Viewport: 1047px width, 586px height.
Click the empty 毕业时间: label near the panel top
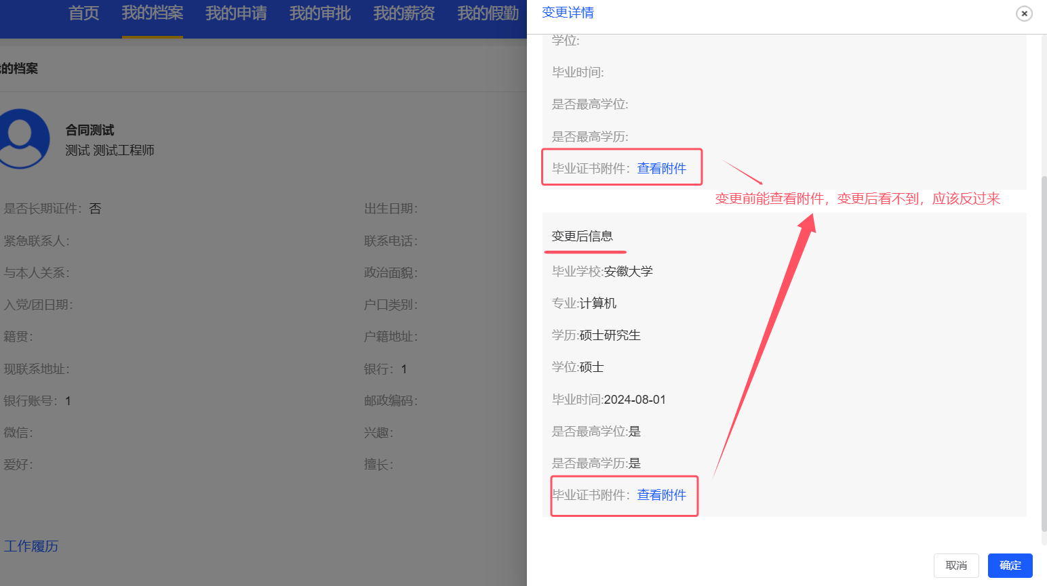coord(578,72)
